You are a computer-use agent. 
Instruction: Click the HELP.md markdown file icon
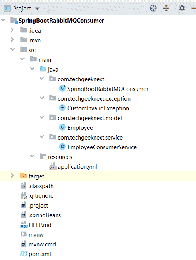[24, 225]
